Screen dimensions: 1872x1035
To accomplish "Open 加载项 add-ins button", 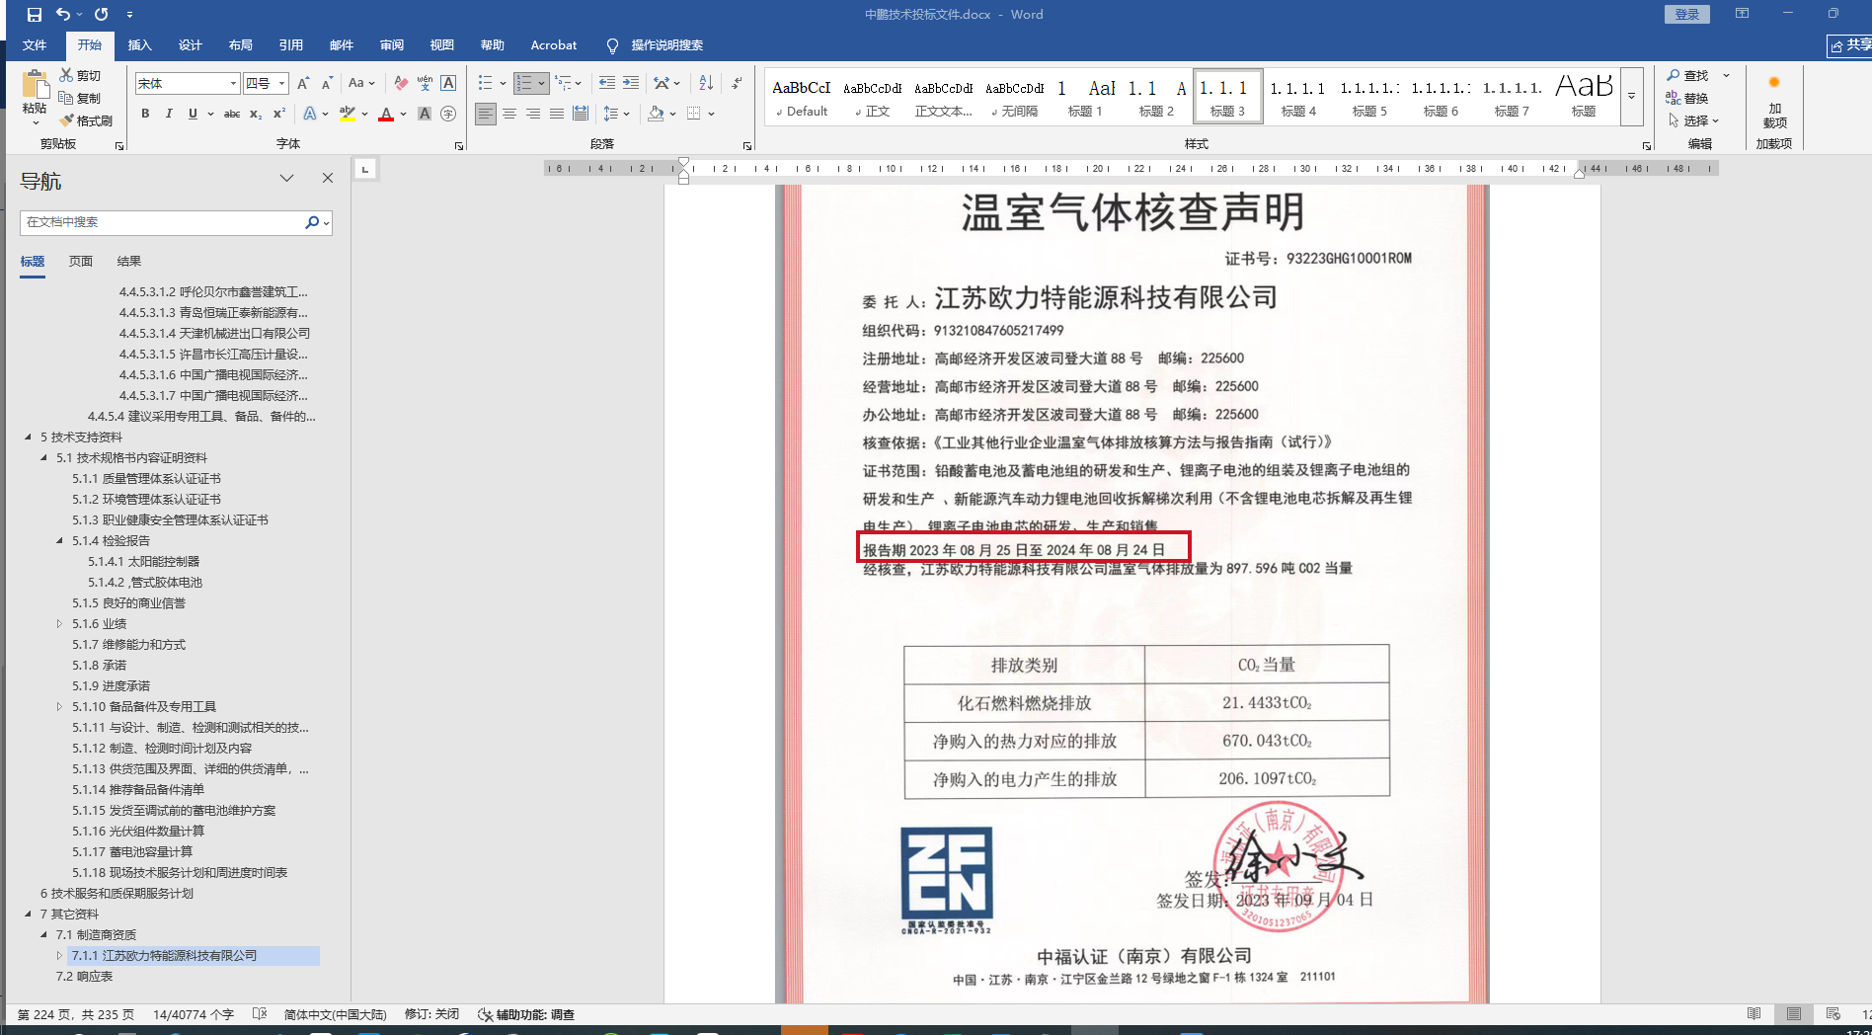I will click(x=1774, y=103).
